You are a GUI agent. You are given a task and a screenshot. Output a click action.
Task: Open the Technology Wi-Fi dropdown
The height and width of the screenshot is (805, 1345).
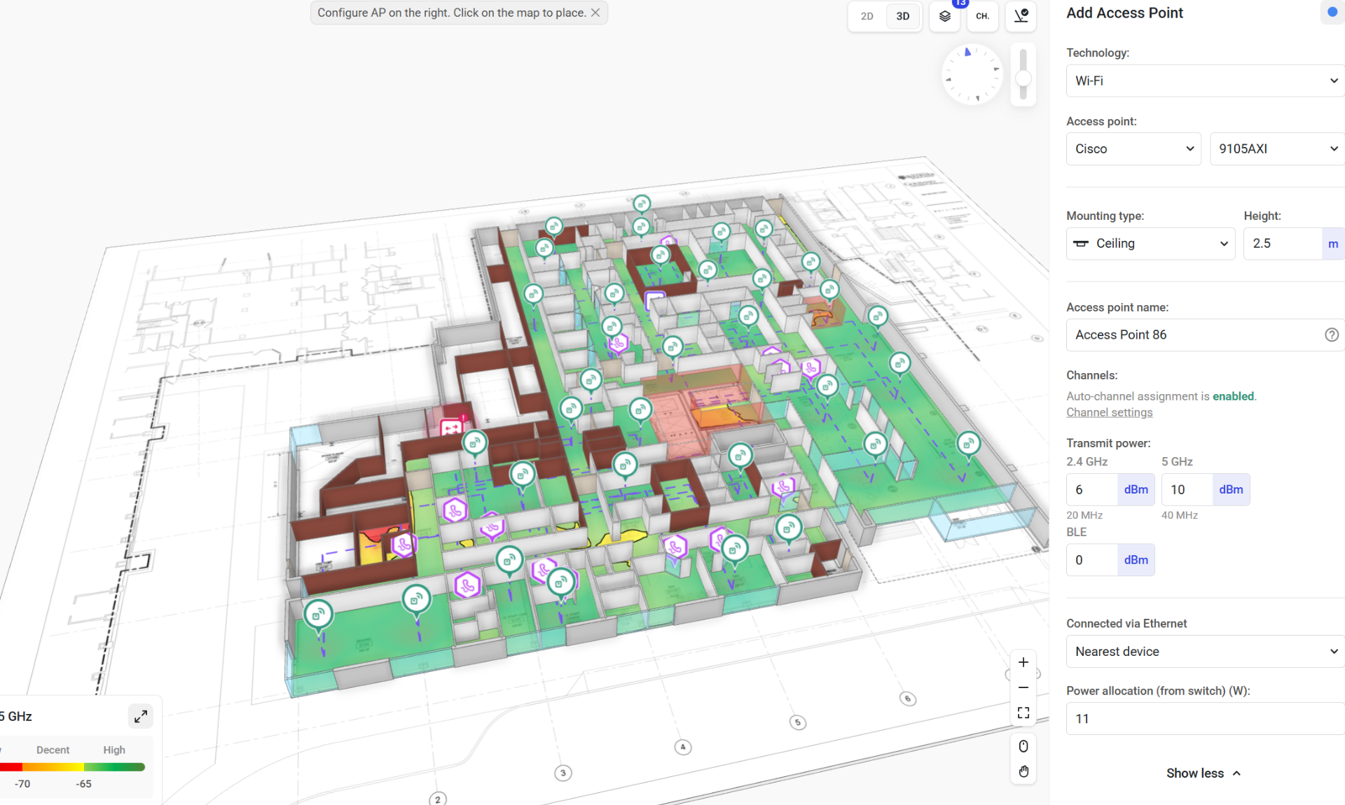pyautogui.click(x=1205, y=80)
